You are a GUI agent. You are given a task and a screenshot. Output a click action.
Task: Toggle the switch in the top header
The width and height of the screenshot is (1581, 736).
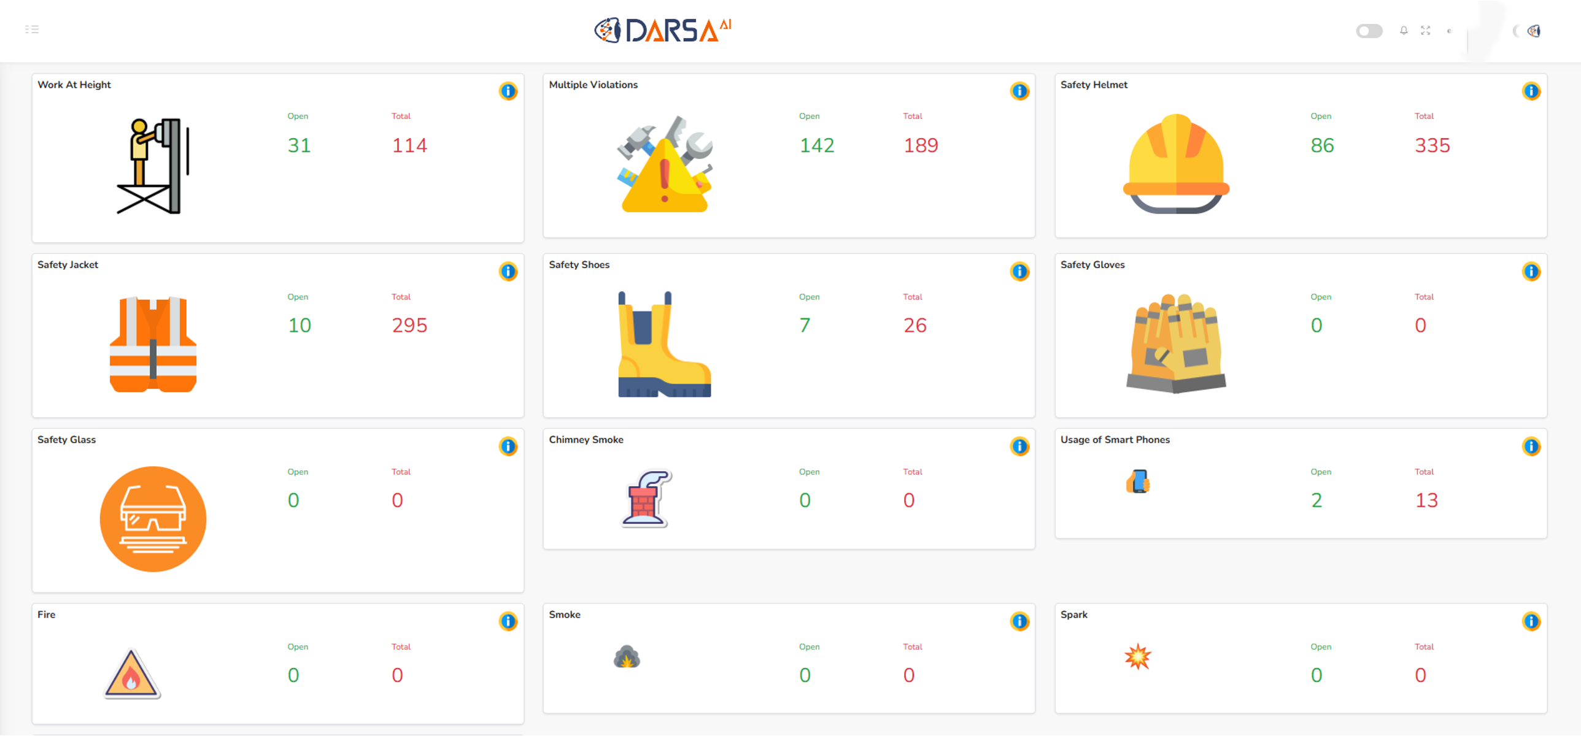pyautogui.click(x=1369, y=31)
